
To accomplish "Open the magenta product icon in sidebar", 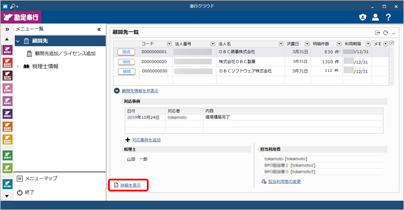I will coord(8,50).
